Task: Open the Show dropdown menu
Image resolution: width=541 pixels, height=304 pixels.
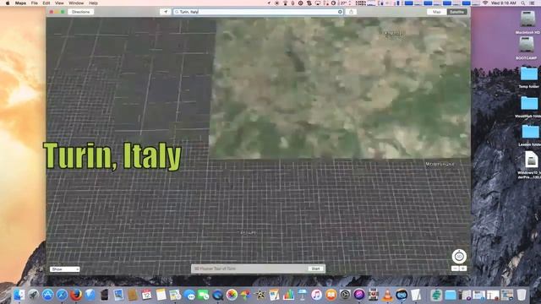Action: point(64,269)
